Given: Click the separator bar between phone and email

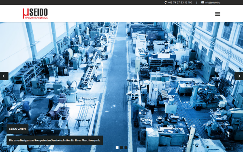Looking at the screenshot, I should pos(197,3).
